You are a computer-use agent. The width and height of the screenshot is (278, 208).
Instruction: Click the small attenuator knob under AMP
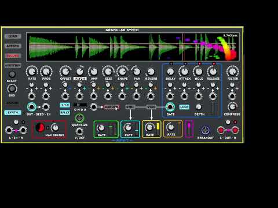tap(94, 85)
